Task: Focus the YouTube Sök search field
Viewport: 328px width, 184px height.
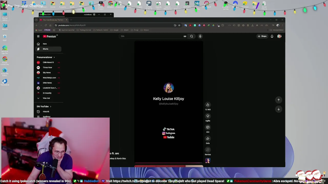Action: 151,36
